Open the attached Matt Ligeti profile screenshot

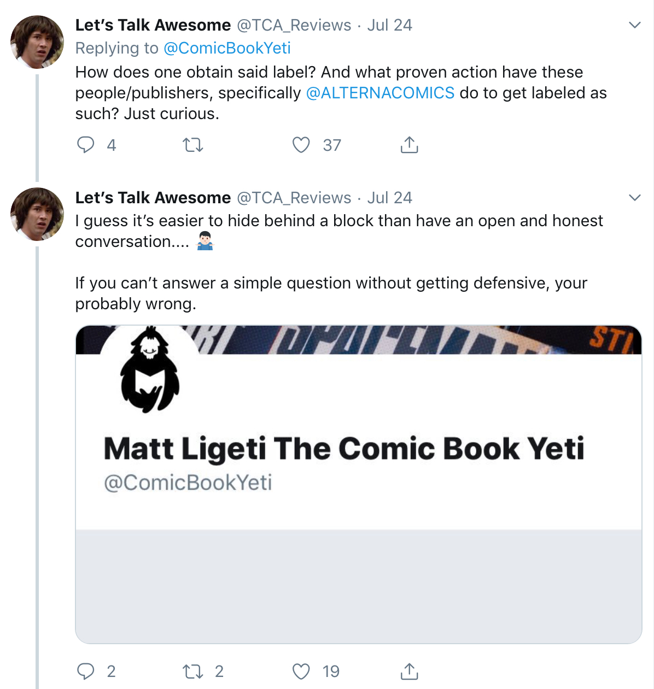click(358, 484)
